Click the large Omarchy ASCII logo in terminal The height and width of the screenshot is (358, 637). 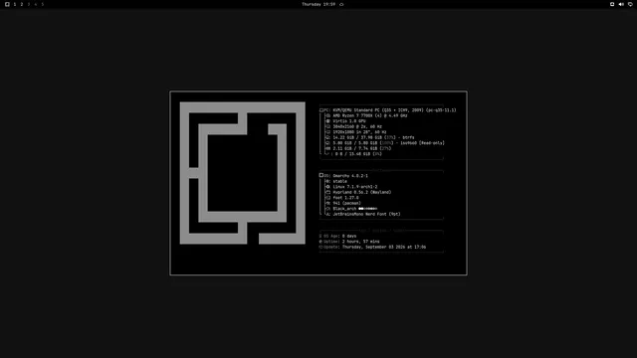[243, 173]
